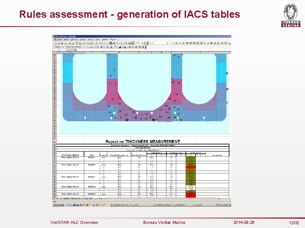Open the Outils menu in Excel
This screenshot has height=228, width=305.
click(x=98, y=40)
